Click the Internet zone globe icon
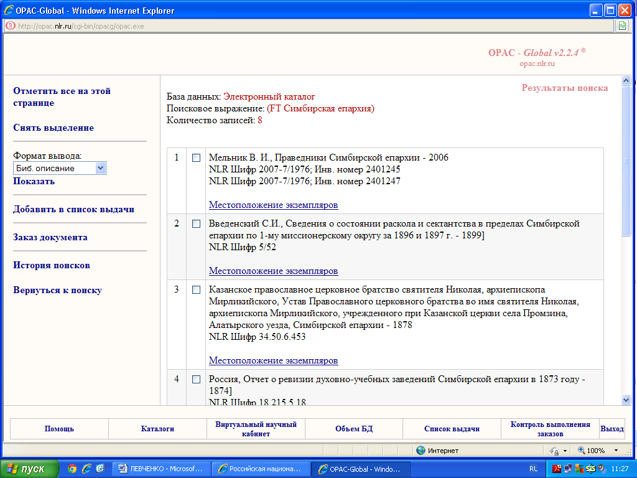Screen dimensions: 637x478 [x=421, y=451]
